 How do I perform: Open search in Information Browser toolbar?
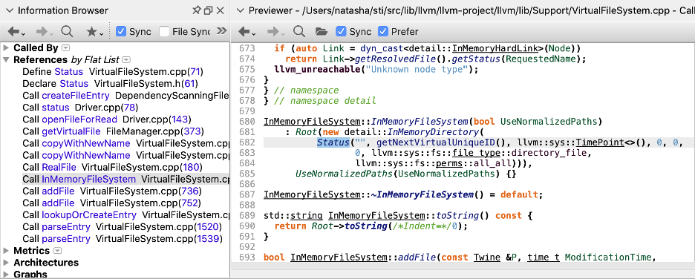68,31
